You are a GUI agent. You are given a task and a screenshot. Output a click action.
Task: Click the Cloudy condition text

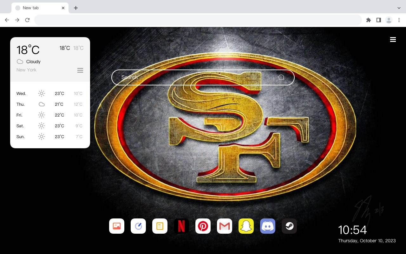point(33,62)
